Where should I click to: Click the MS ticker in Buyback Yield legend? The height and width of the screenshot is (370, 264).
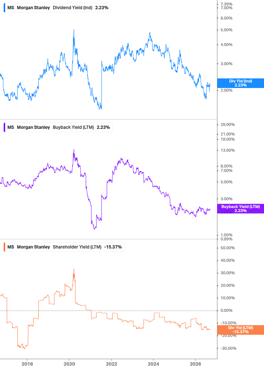pos(11,127)
